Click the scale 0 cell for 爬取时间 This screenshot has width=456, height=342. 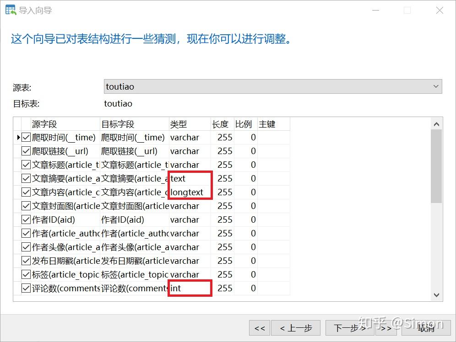[245, 137]
